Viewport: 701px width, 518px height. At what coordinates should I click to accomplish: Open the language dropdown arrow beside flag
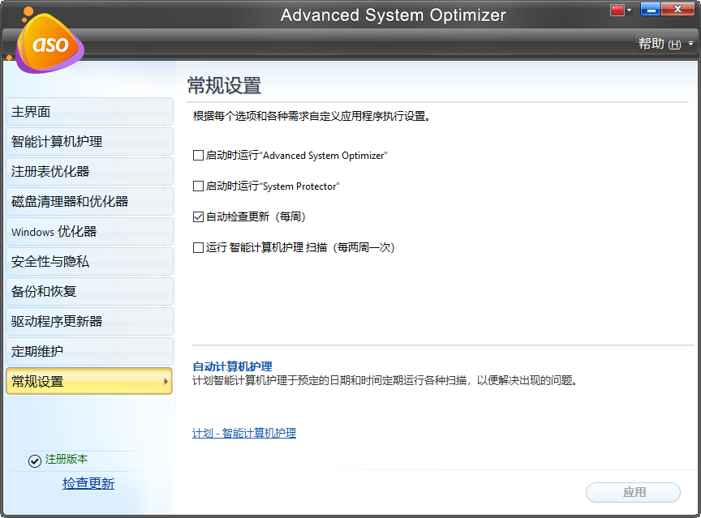point(629,11)
